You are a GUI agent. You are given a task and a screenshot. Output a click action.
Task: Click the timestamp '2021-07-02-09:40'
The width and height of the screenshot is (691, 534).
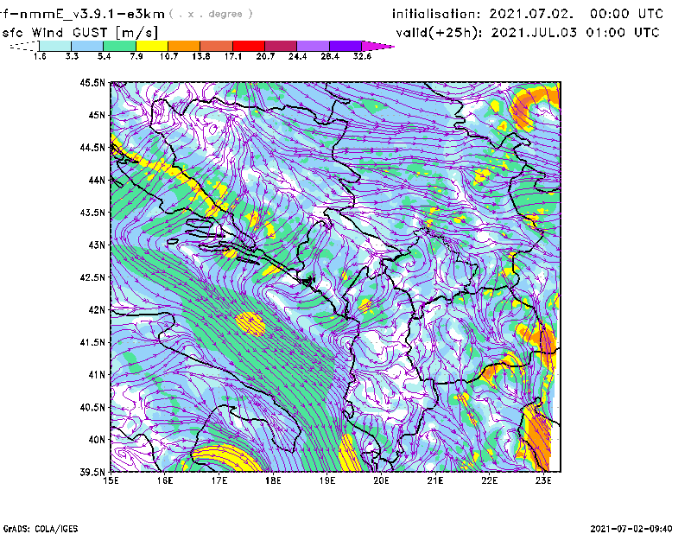point(631,529)
